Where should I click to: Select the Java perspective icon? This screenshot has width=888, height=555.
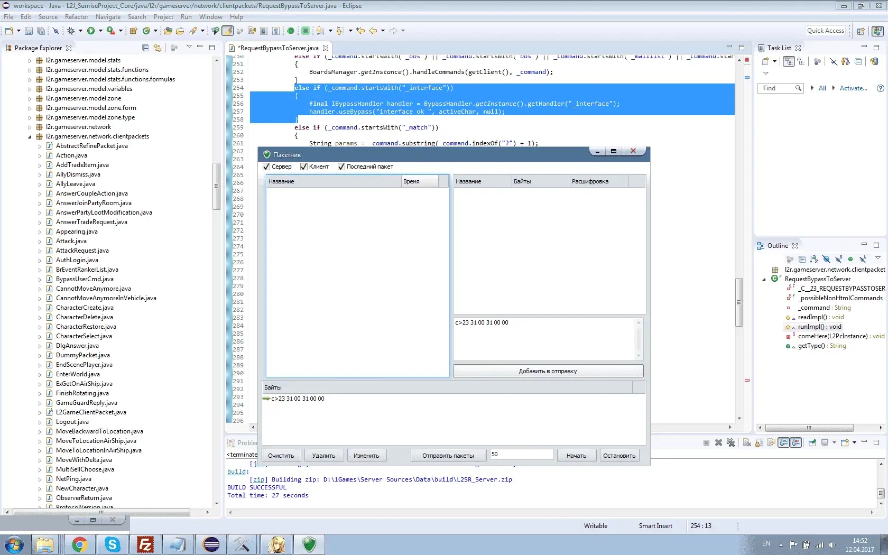[x=877, y=31]
